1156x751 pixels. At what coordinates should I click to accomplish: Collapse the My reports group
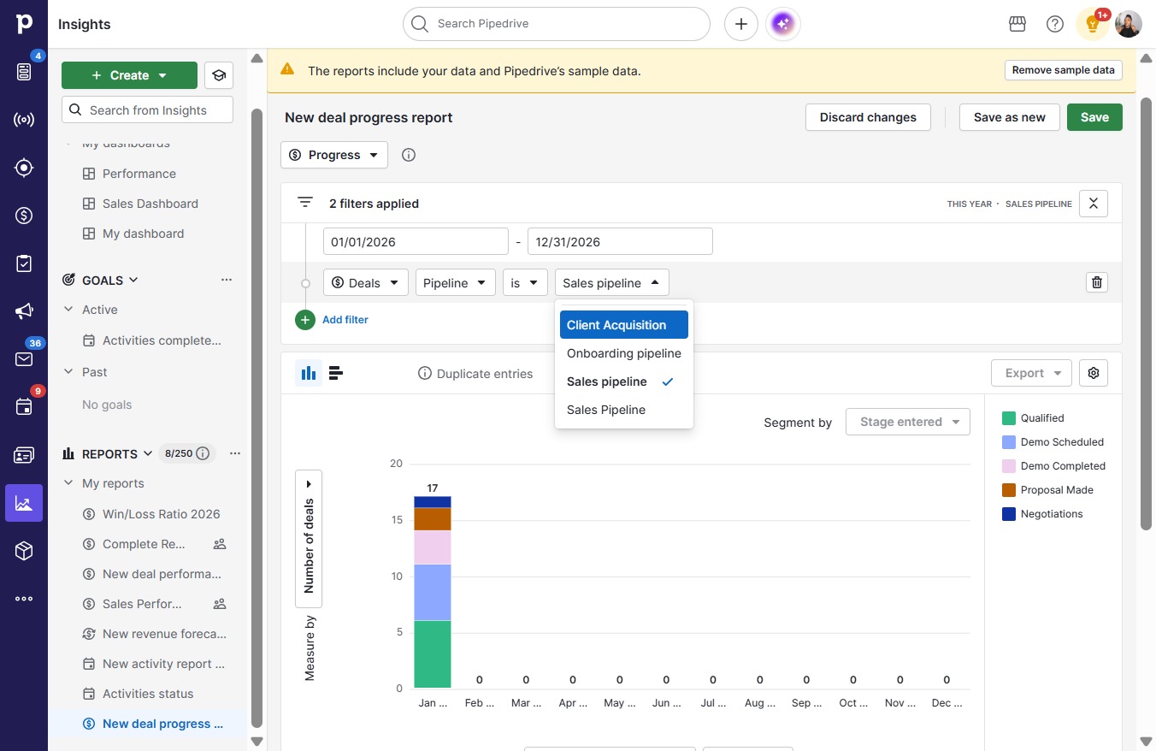click(x=68, y=483)
